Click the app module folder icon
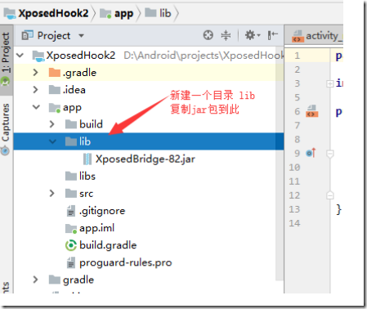Screen dimensions: 367x309 [x=55, y=108]
